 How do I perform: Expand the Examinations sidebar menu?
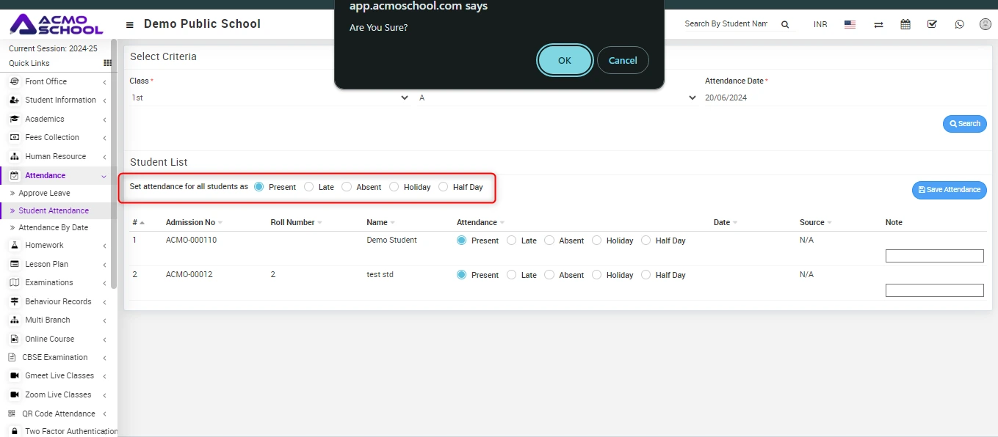point(49,282)
